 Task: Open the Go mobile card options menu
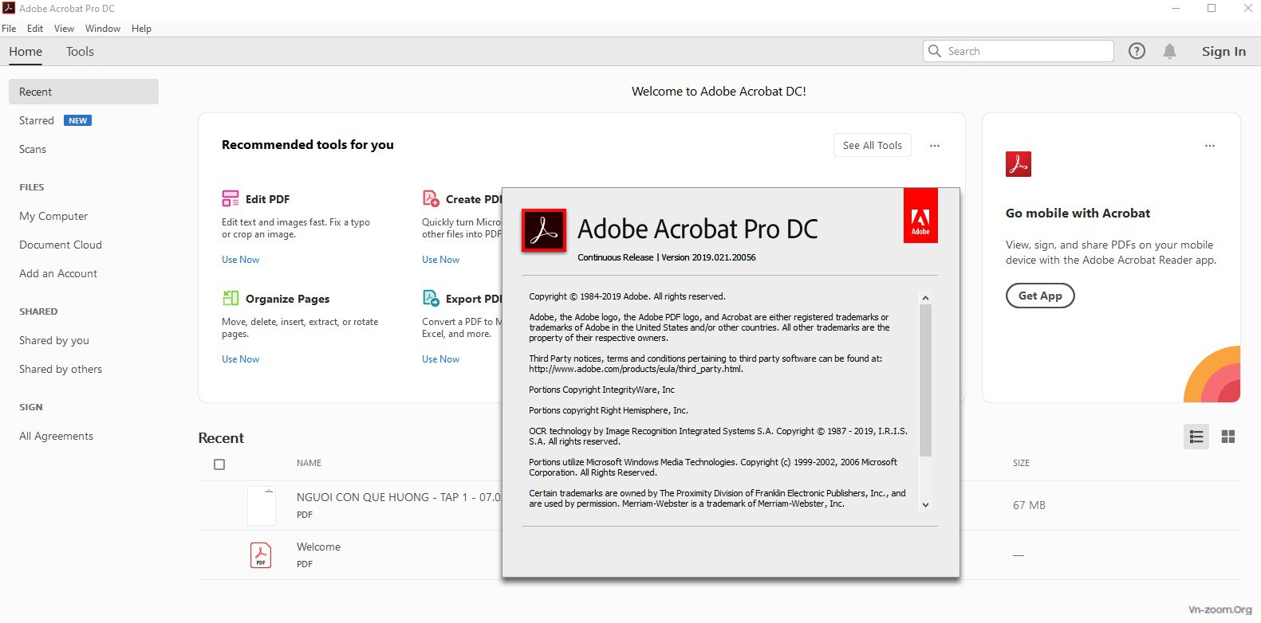tap(1209, 146)
